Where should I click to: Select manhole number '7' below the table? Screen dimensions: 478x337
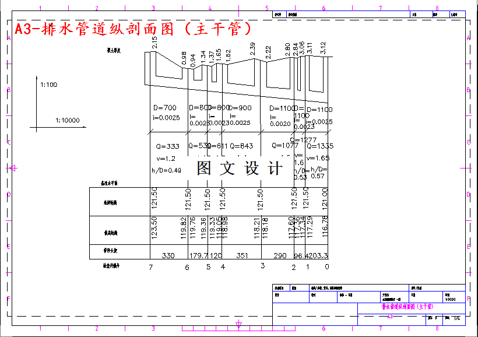[150, 268]
